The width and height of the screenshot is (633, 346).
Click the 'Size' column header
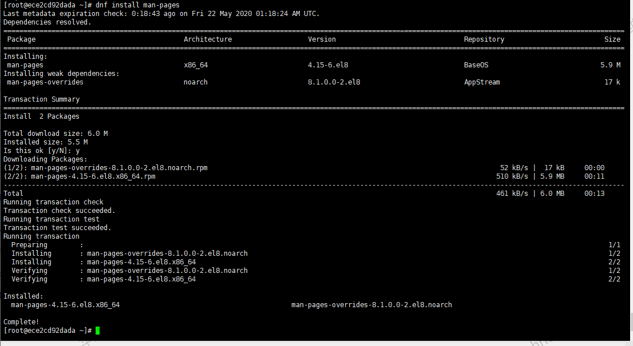(x=612, y=39)
